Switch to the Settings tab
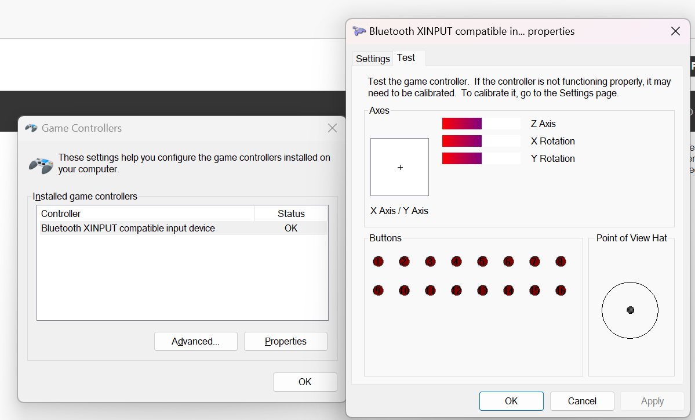 coord(373,59)
